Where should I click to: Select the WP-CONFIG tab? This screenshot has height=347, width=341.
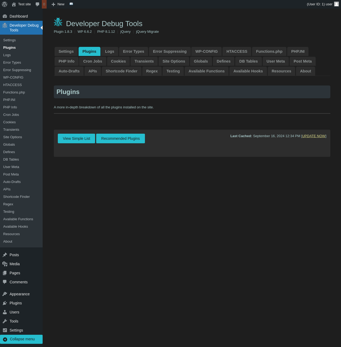206,51
